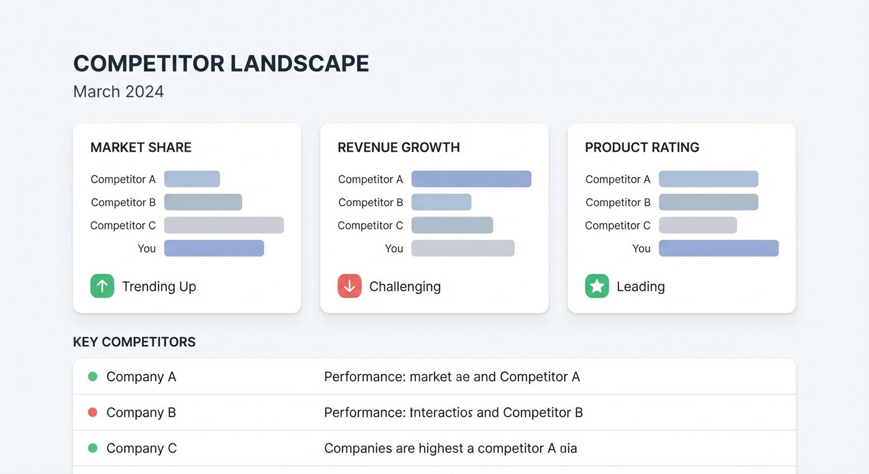The height and width of the screenshot is (474, 869).
Task: Click the Leading status label
Action: click(x=641, y=286)
